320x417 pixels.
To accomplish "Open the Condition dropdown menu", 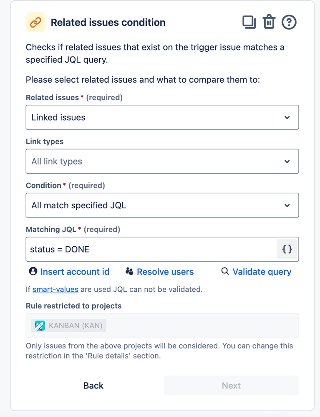I will (162, 205).
